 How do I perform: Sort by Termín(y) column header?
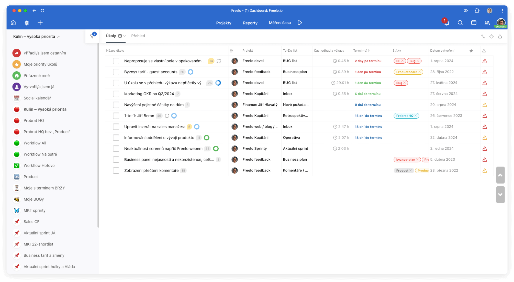pyautogui.click(x=361, y=51)
